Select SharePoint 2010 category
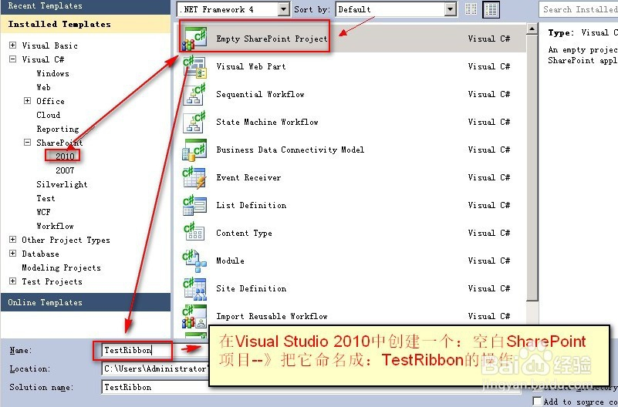Viewport: 618px width, 407px height. click(x=65, y=156)
